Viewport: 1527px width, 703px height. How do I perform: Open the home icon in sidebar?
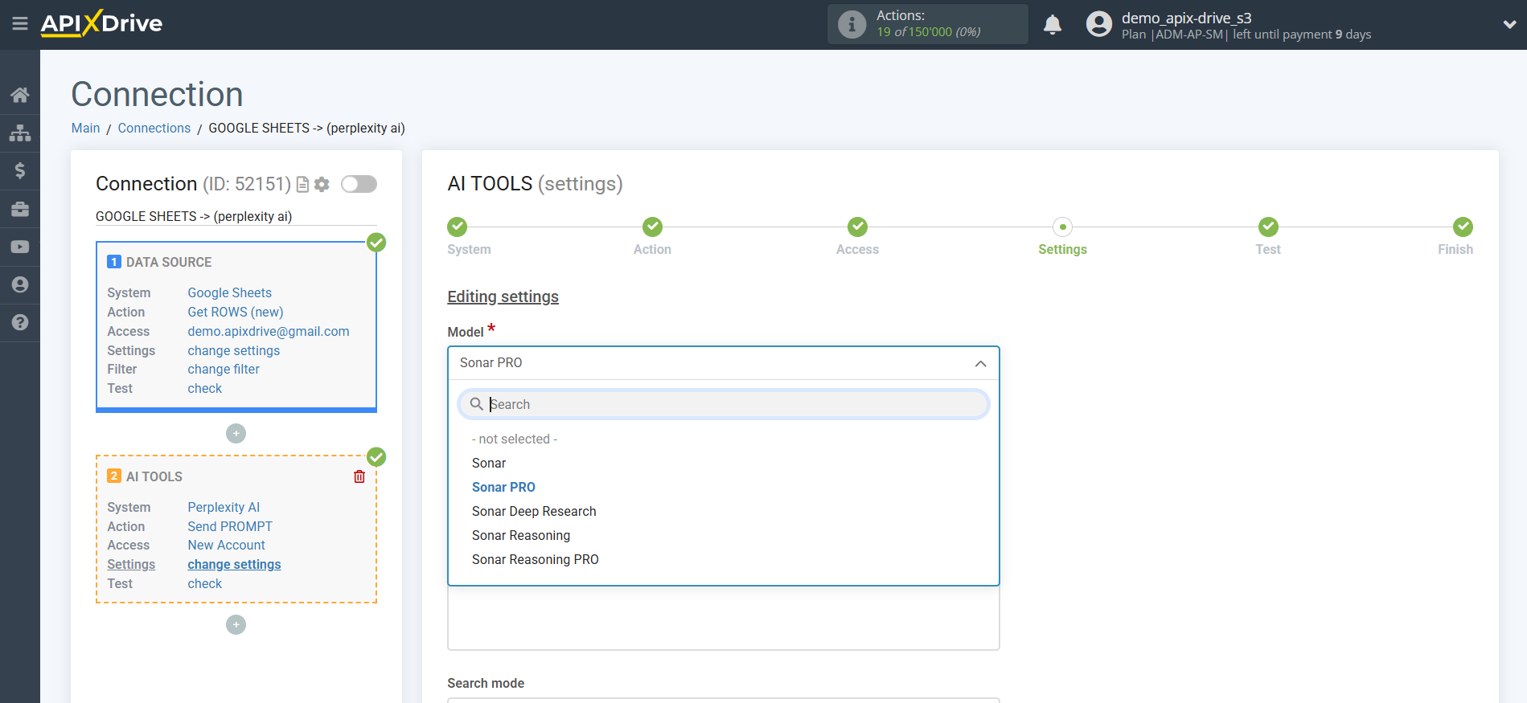20,95
